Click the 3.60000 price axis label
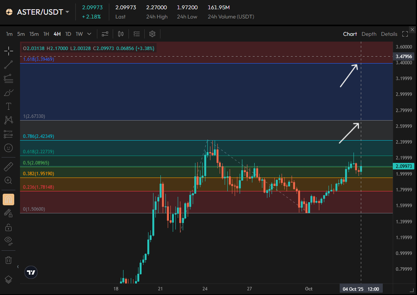 [404, 47]
